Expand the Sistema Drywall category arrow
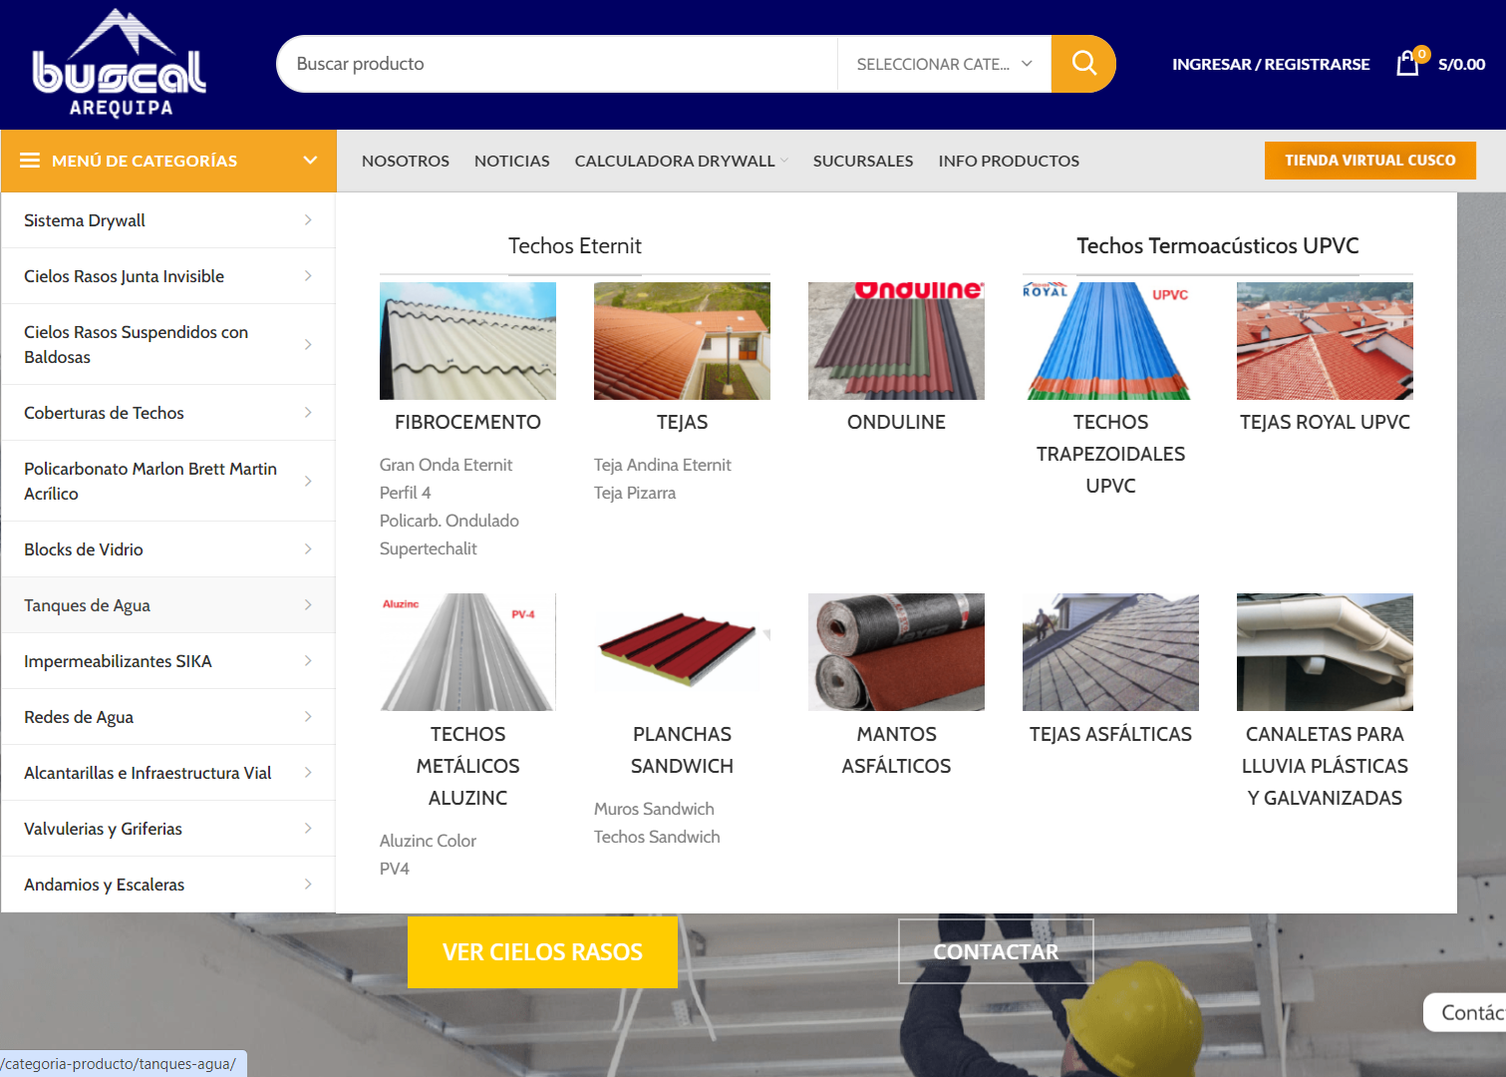The image size is (1506, 1077). (308, 220)
